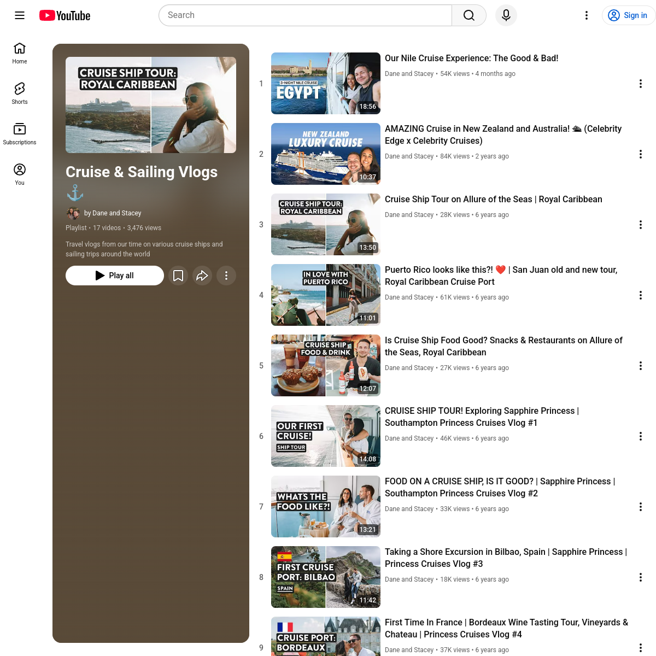
Task: Open options for the Bilbao shore excursion video
Action: coord(640,577)
